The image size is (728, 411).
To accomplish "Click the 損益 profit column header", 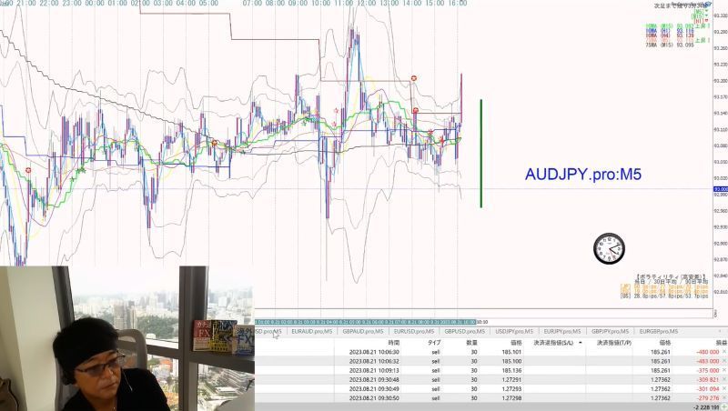I will tap(721, 343).
